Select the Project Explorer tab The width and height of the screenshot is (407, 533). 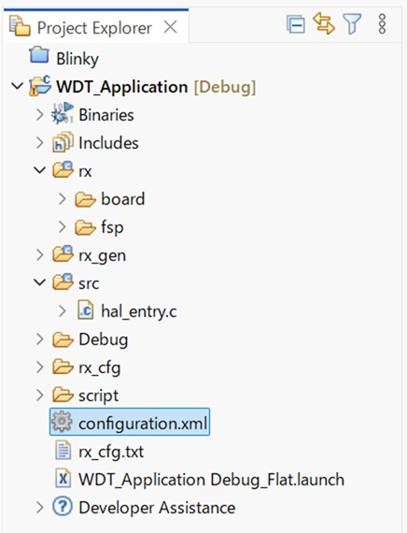(x=96, y=26)
